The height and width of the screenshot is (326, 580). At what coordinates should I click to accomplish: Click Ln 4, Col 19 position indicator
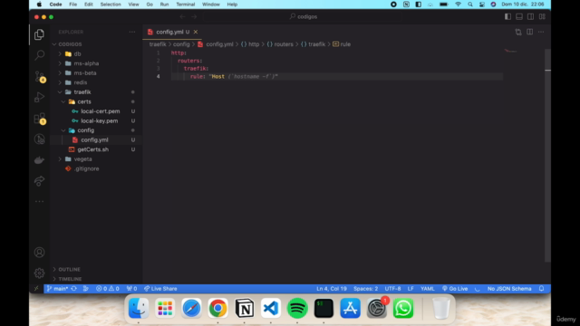pos(332,289)
